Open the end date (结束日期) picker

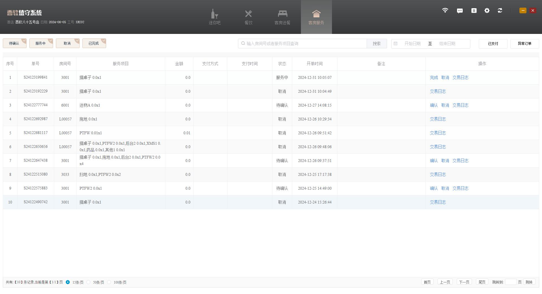pos(447,44)
